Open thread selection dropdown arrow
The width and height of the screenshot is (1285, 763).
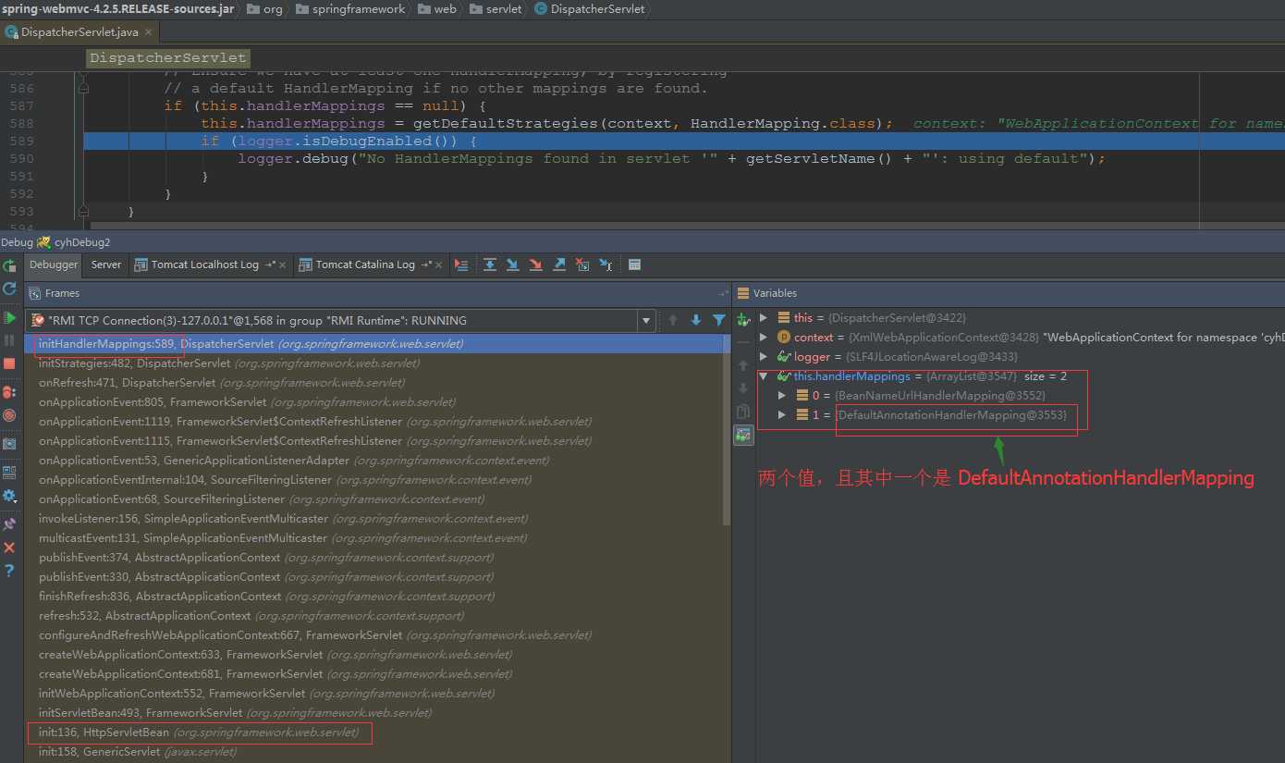[645, 321]
